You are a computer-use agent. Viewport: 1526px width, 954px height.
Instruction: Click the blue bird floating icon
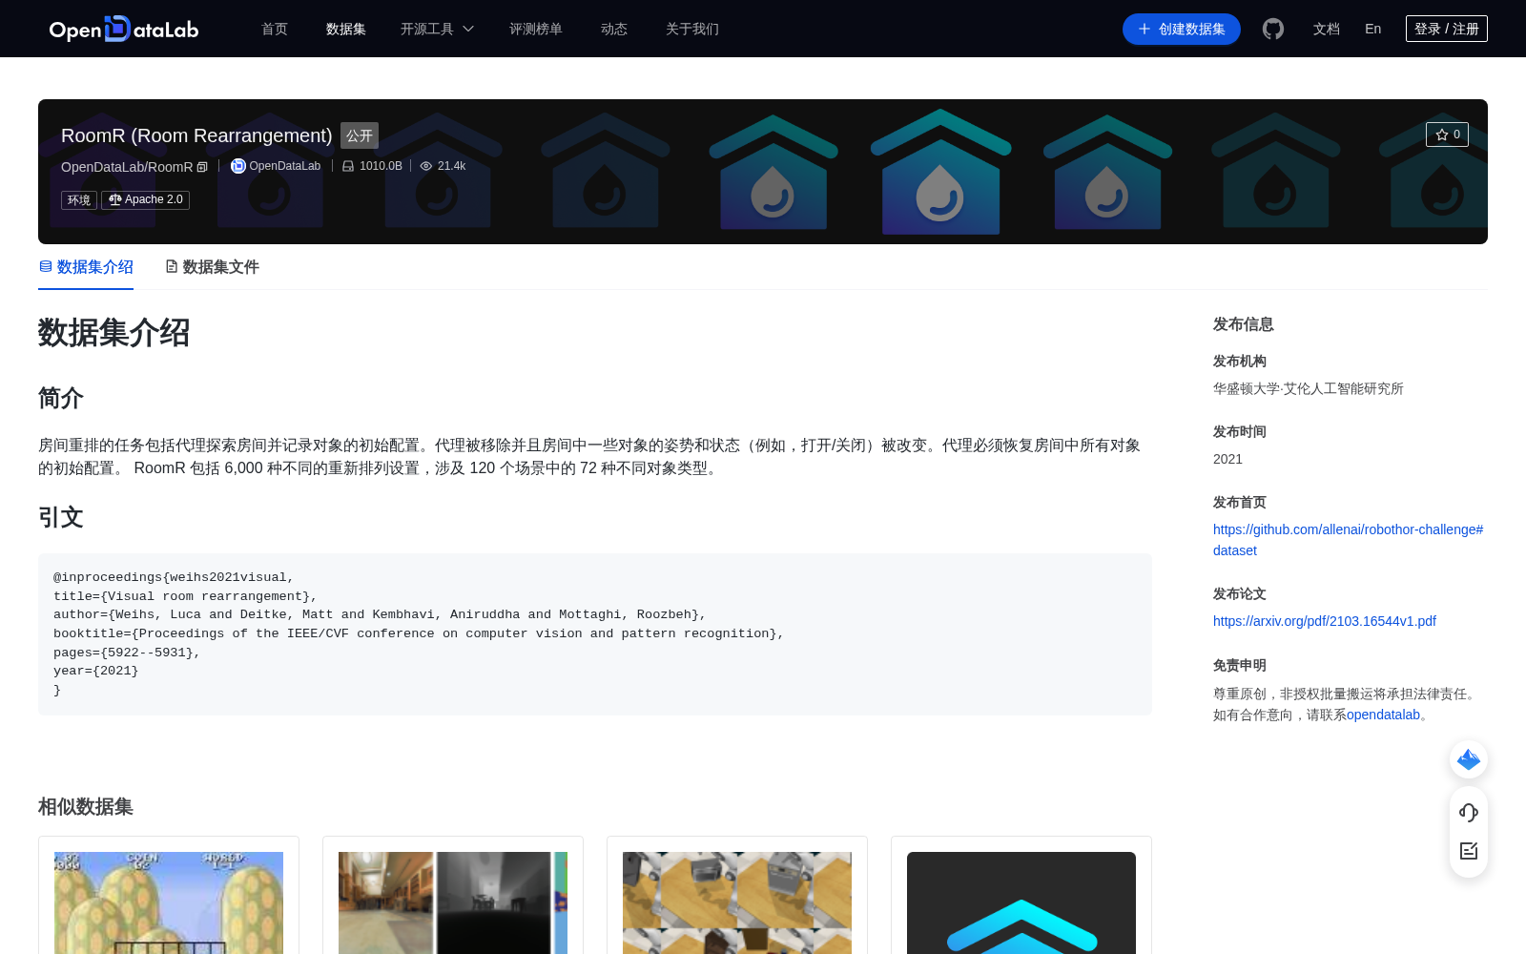tap(1469, 759)
